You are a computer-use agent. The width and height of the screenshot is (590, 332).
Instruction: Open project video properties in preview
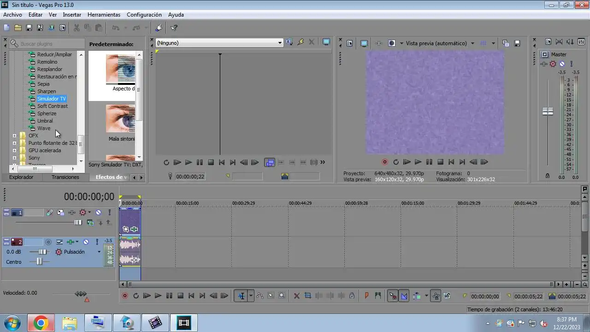click(x=349, y=43)
